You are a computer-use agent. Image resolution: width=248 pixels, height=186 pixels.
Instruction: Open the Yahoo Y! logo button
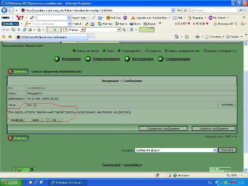pos(20,18)
